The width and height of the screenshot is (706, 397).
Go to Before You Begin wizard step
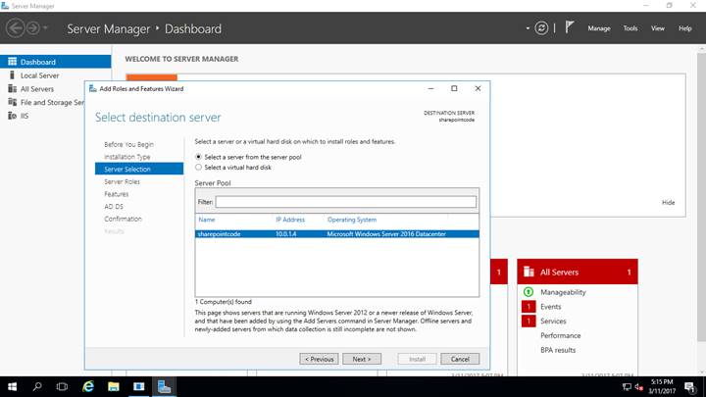pos(128,144)
